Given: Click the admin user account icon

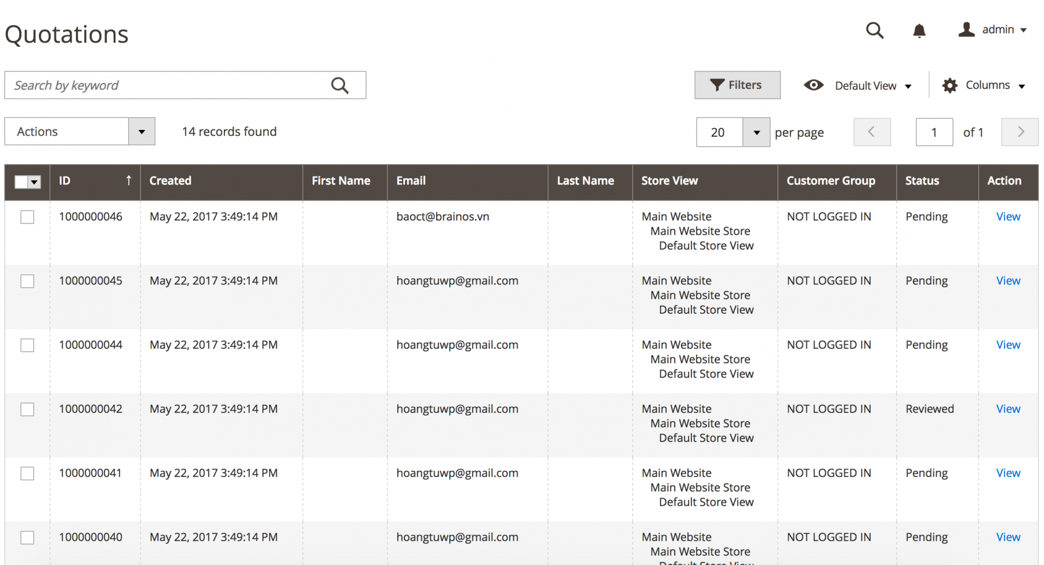Looking at the screenshot, I should [966, 30].
